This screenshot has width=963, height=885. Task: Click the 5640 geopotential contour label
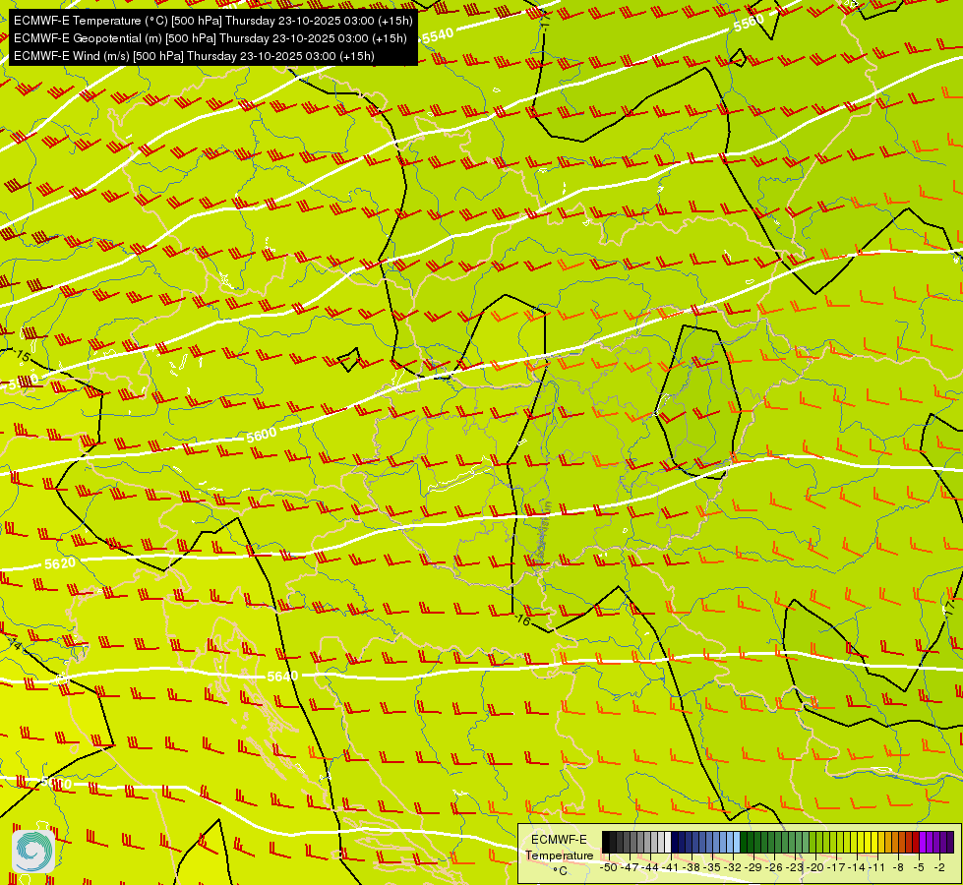coord(282,677)
